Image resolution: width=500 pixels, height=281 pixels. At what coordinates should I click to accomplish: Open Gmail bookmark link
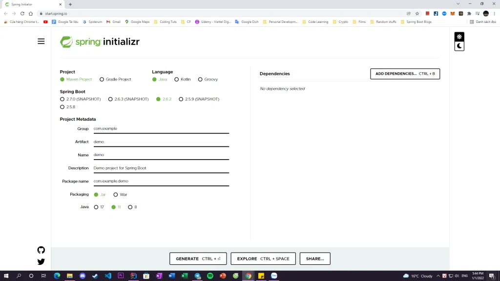pyautogui.click(x=113, y=22)
